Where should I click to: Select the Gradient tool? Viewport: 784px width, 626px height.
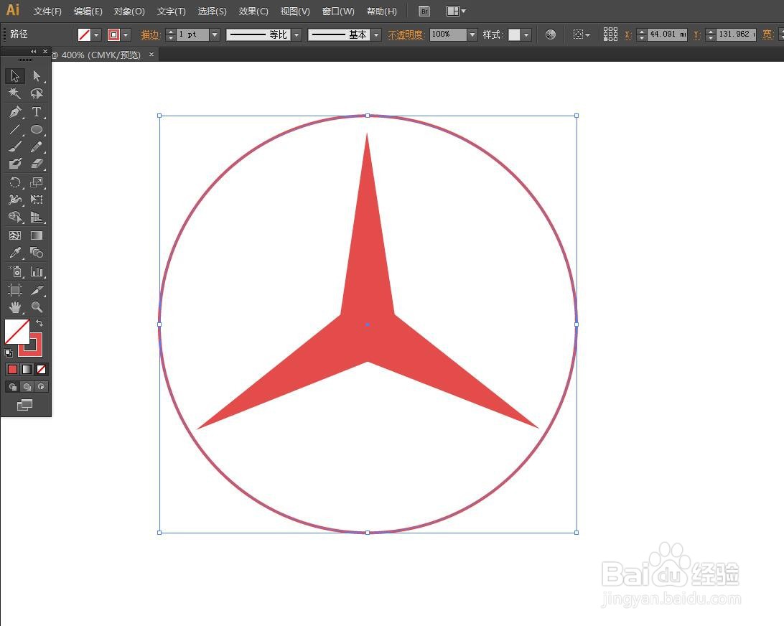37,235
